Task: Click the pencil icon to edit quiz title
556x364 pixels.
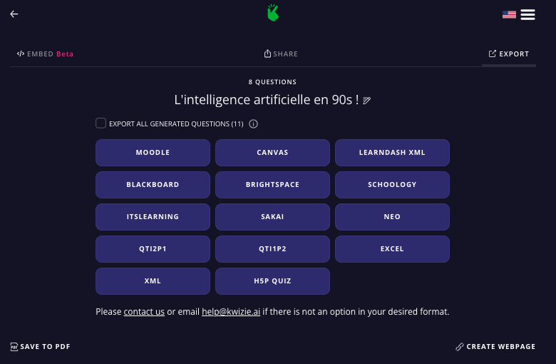Action: point(367,101)
